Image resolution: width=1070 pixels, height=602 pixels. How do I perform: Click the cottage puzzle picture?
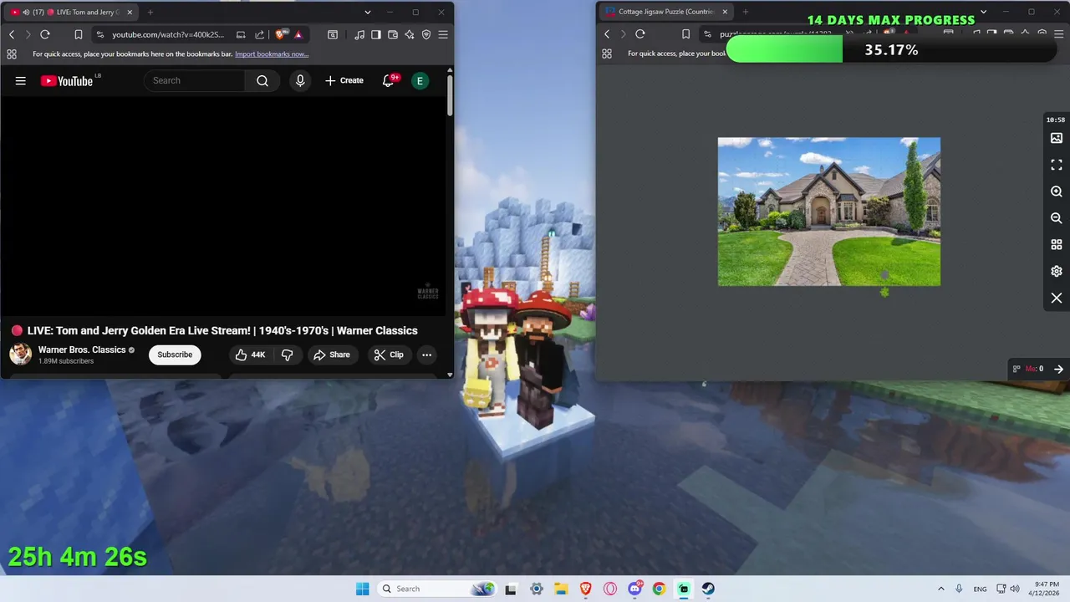coord(829,212)
